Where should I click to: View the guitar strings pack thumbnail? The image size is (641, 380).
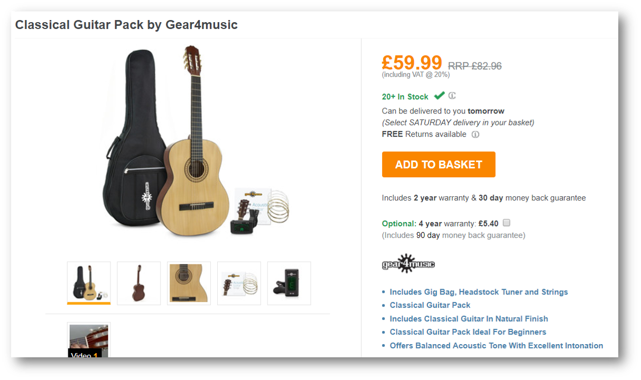point(239,283)
